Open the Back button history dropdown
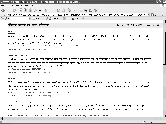 click(10, 10)
